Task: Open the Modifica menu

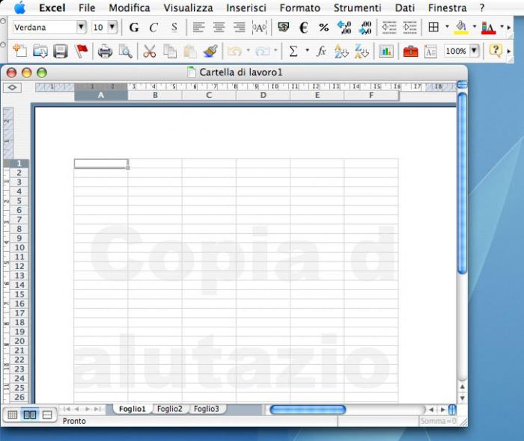Action: [x=129, y=8]
